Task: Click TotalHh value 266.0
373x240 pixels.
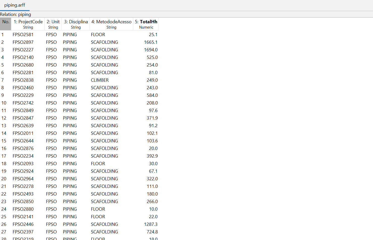Action: coord(152,202)
